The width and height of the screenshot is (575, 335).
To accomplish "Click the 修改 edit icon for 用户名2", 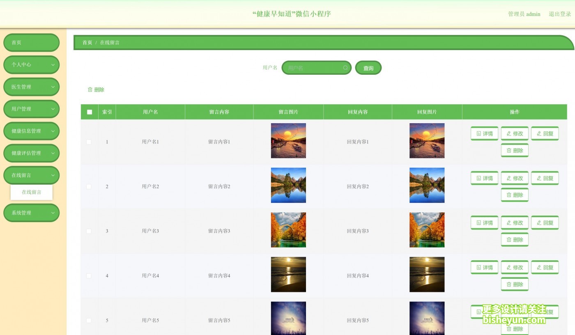I will pyautogui.click(x=509, y=178).
